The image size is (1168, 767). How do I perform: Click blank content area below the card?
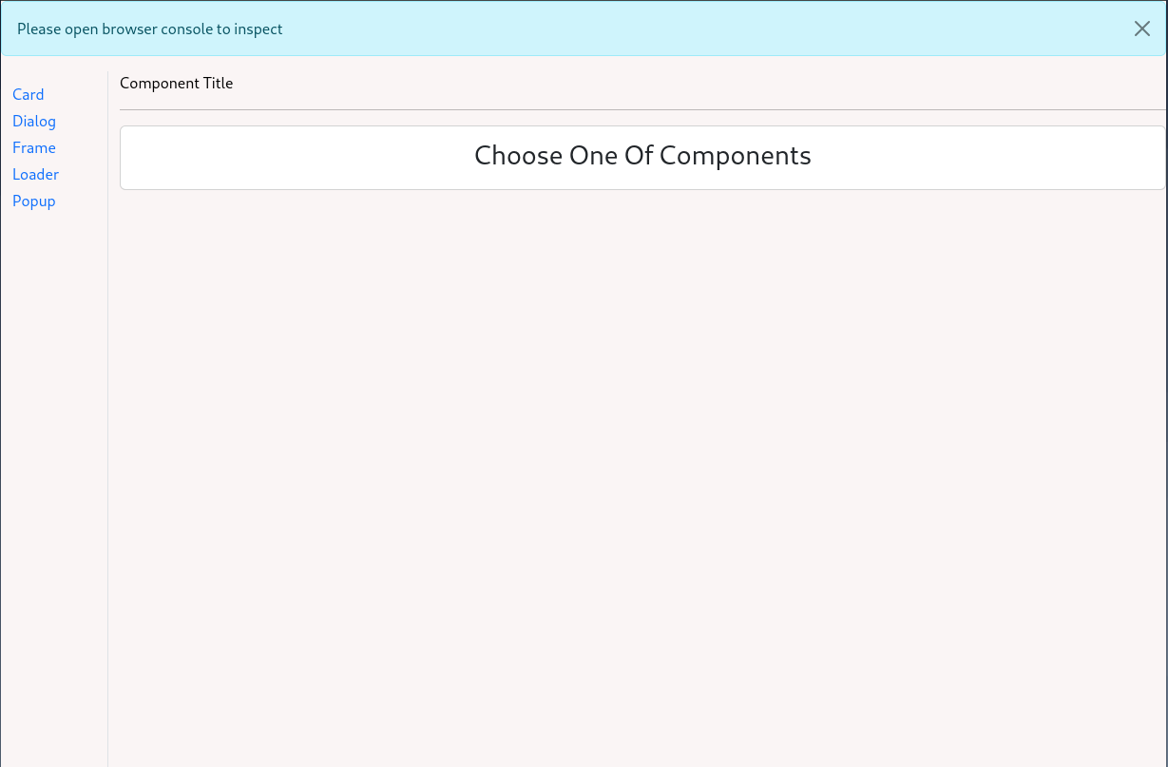642,475
